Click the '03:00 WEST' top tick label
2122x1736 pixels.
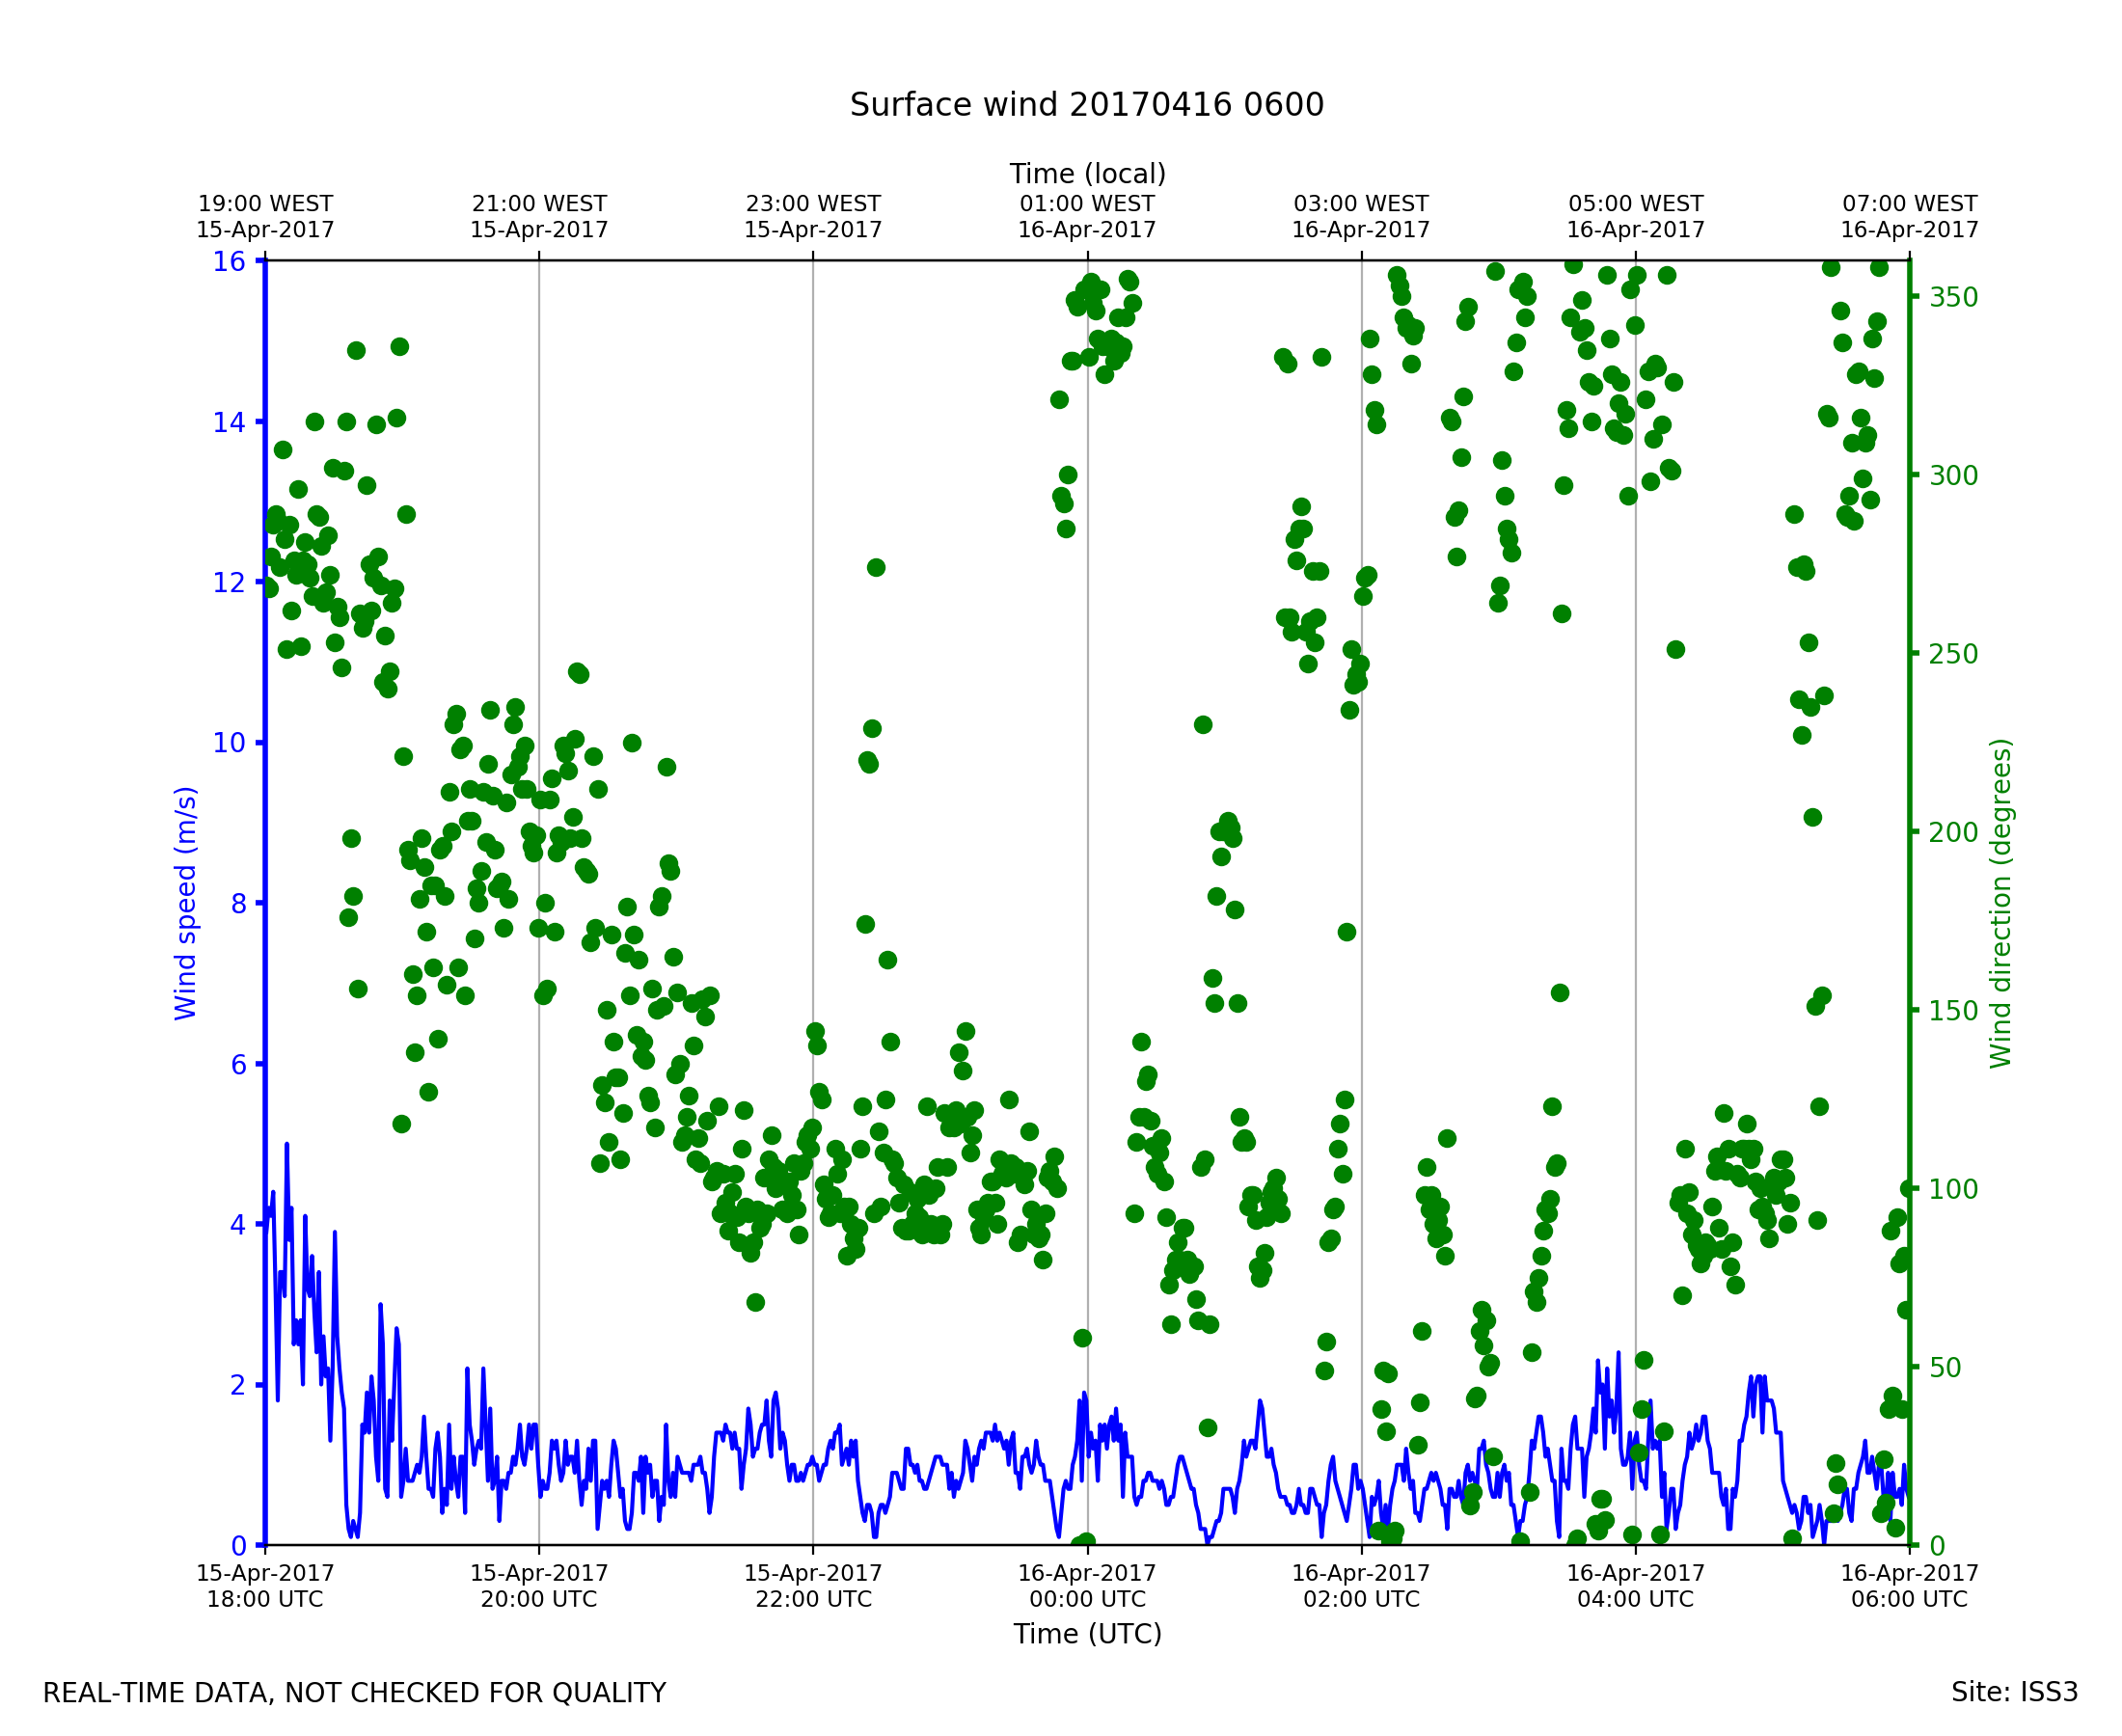pos(1361,204)
